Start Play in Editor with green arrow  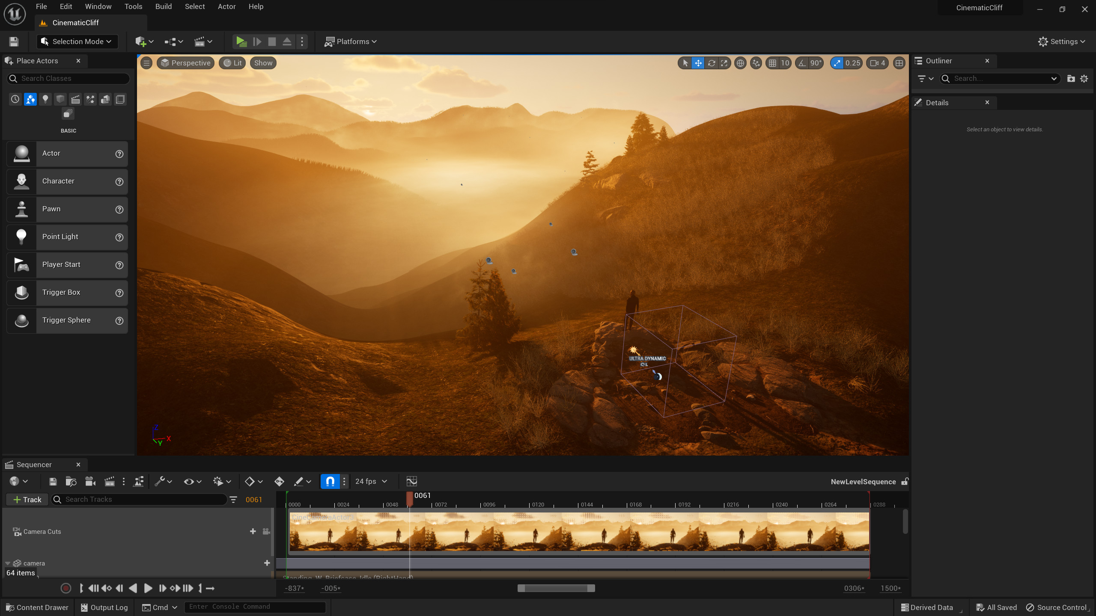click(x=241, y=41)
